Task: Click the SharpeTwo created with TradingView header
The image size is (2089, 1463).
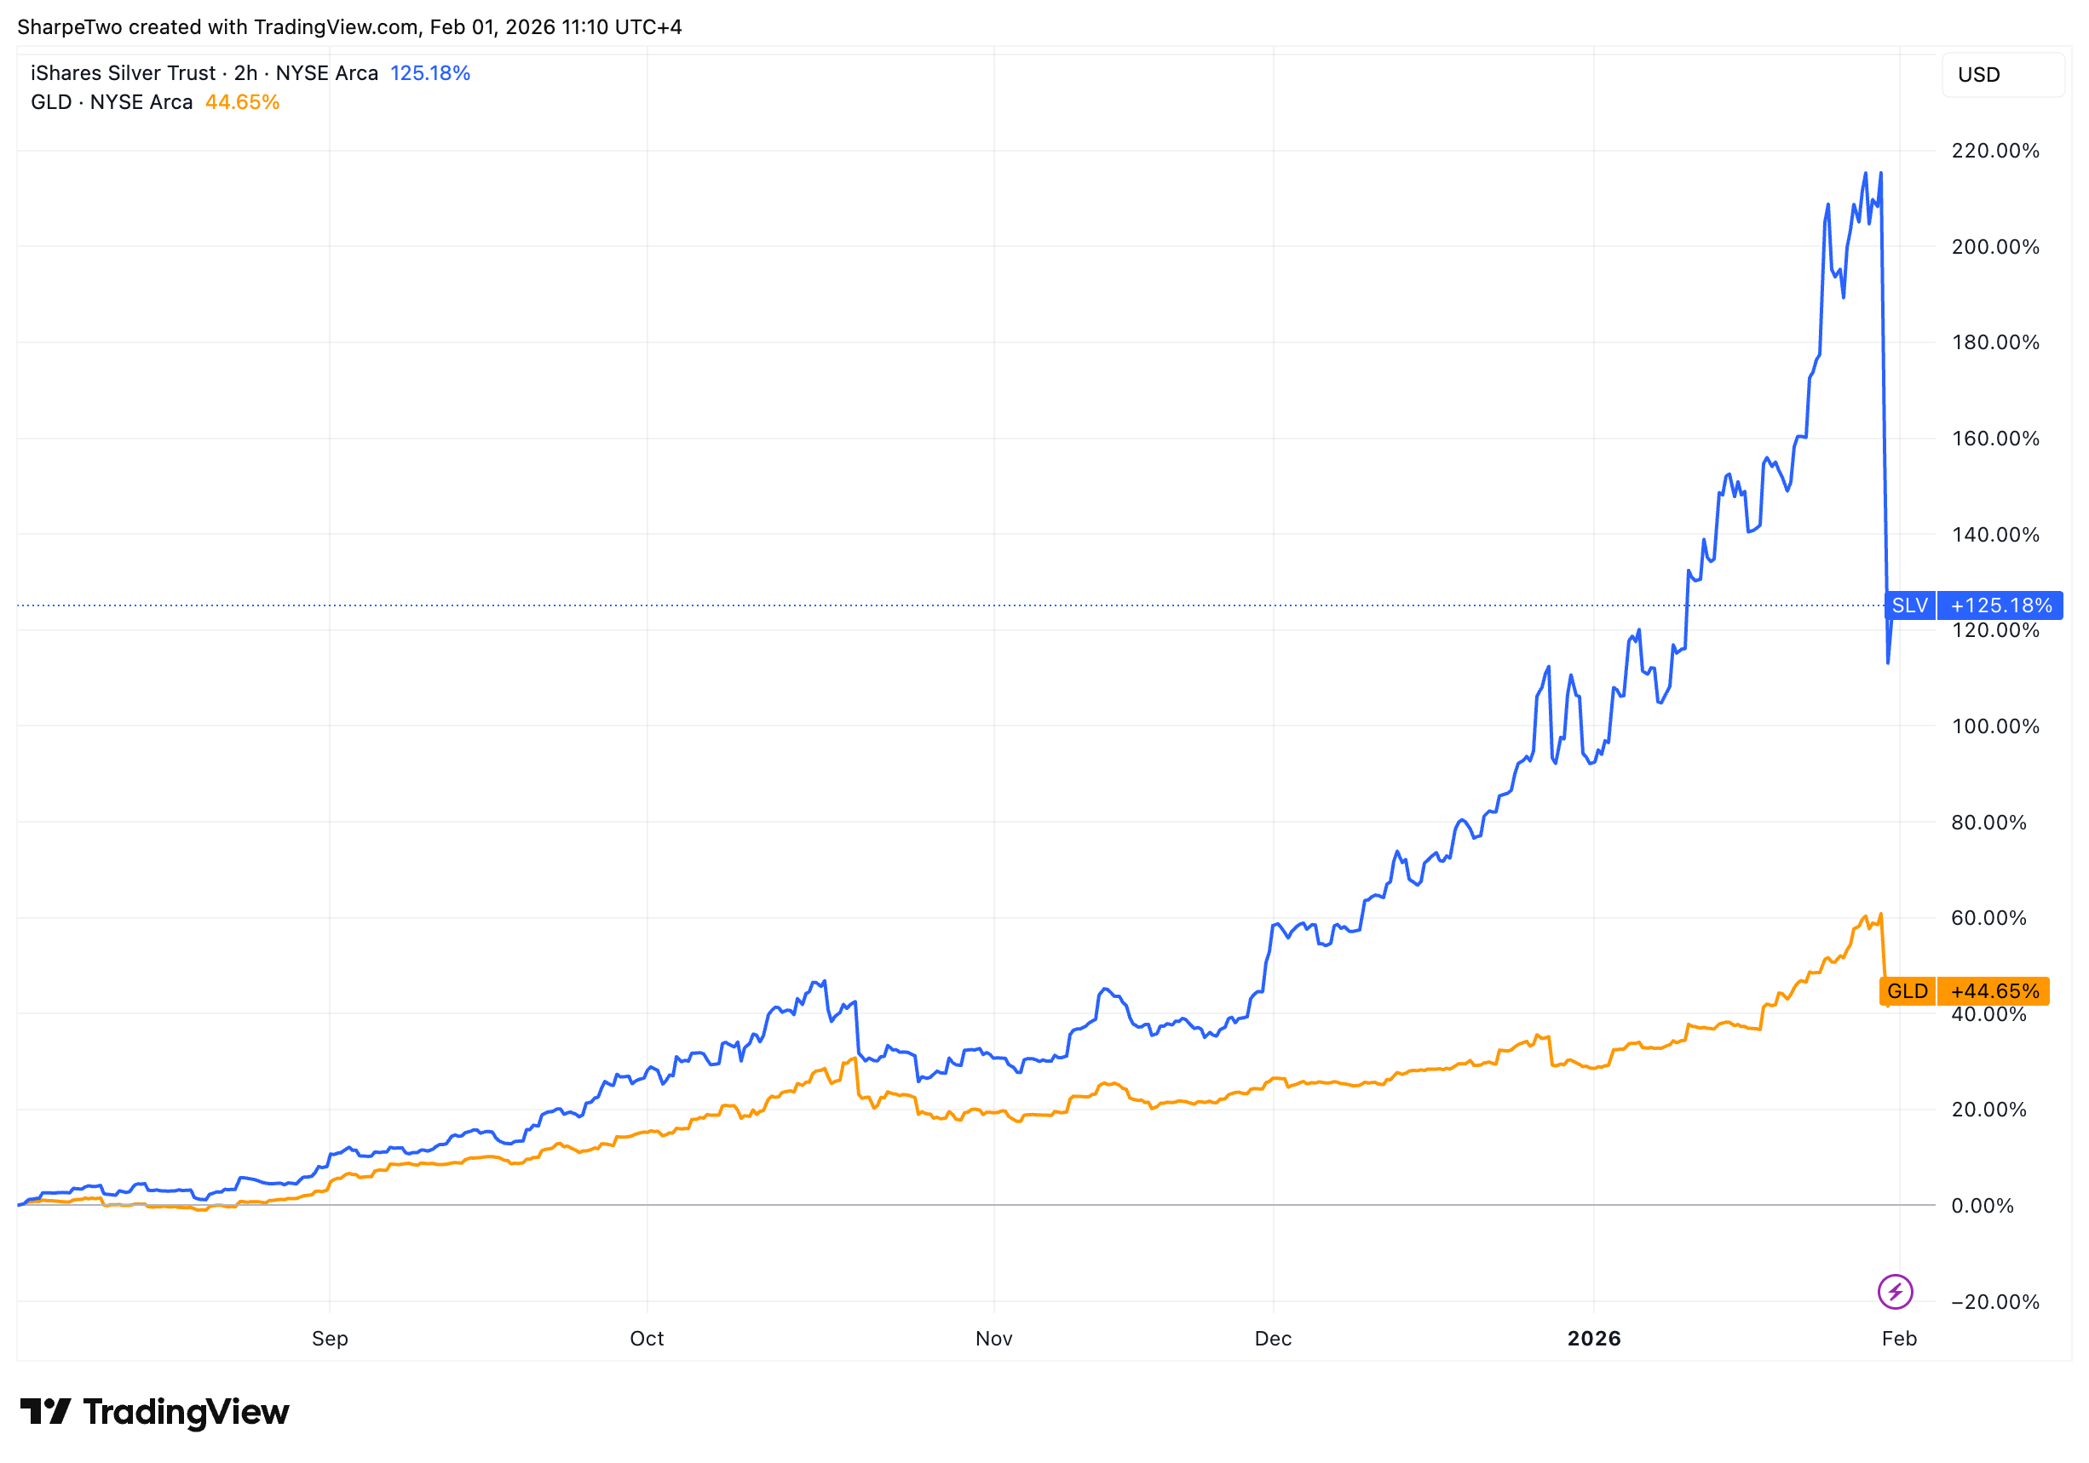Action: coord(349,27)
